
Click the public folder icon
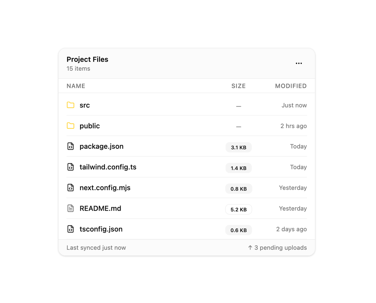[x=70, y=126]
